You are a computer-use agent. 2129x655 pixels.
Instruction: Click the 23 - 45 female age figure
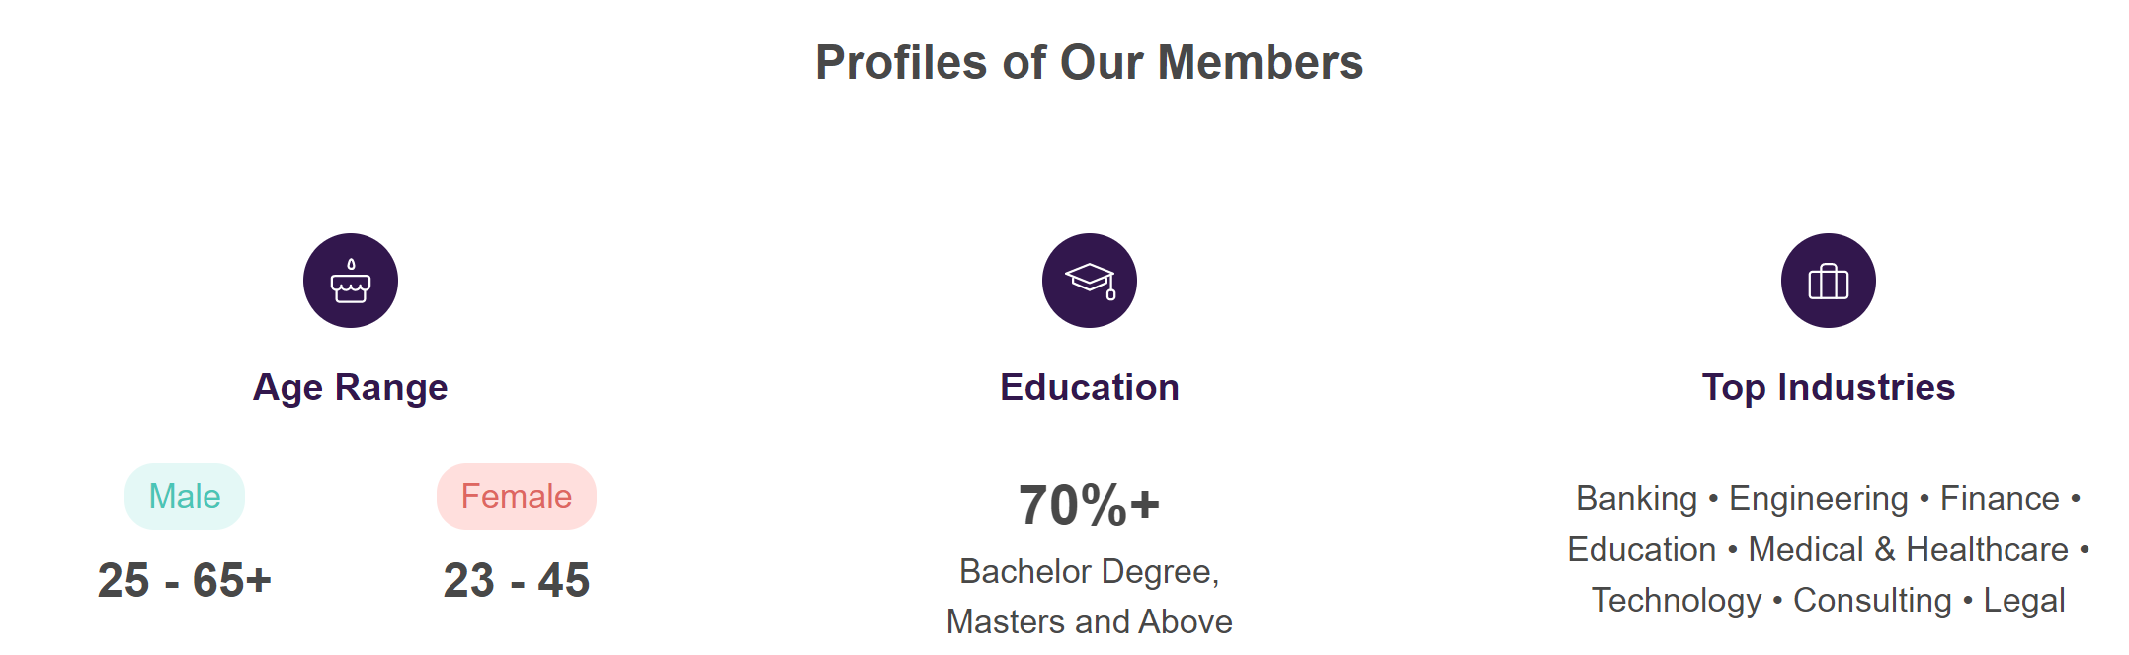click(517, 580)
